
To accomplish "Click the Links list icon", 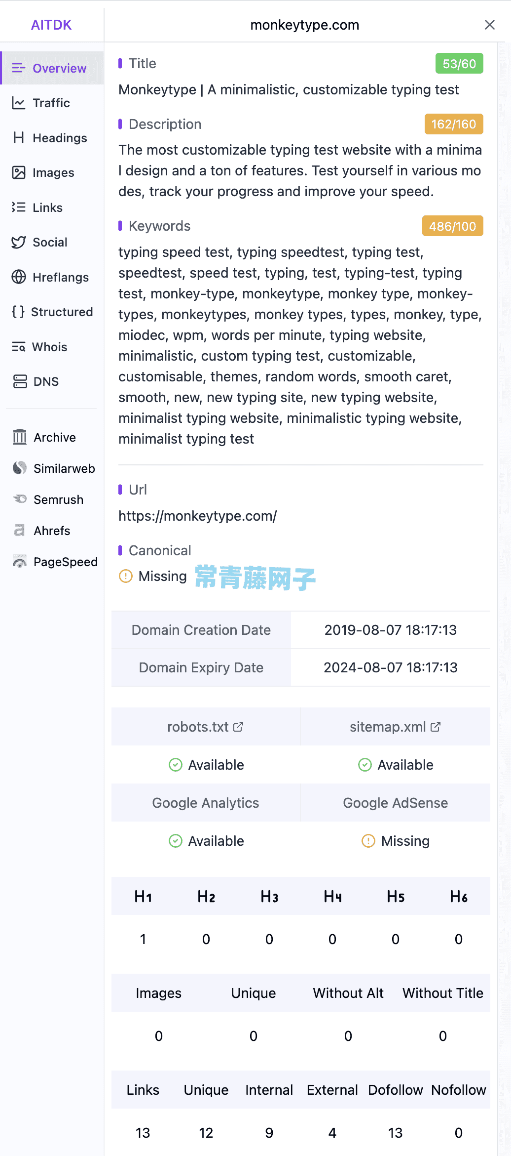I will tap(19, 207).
